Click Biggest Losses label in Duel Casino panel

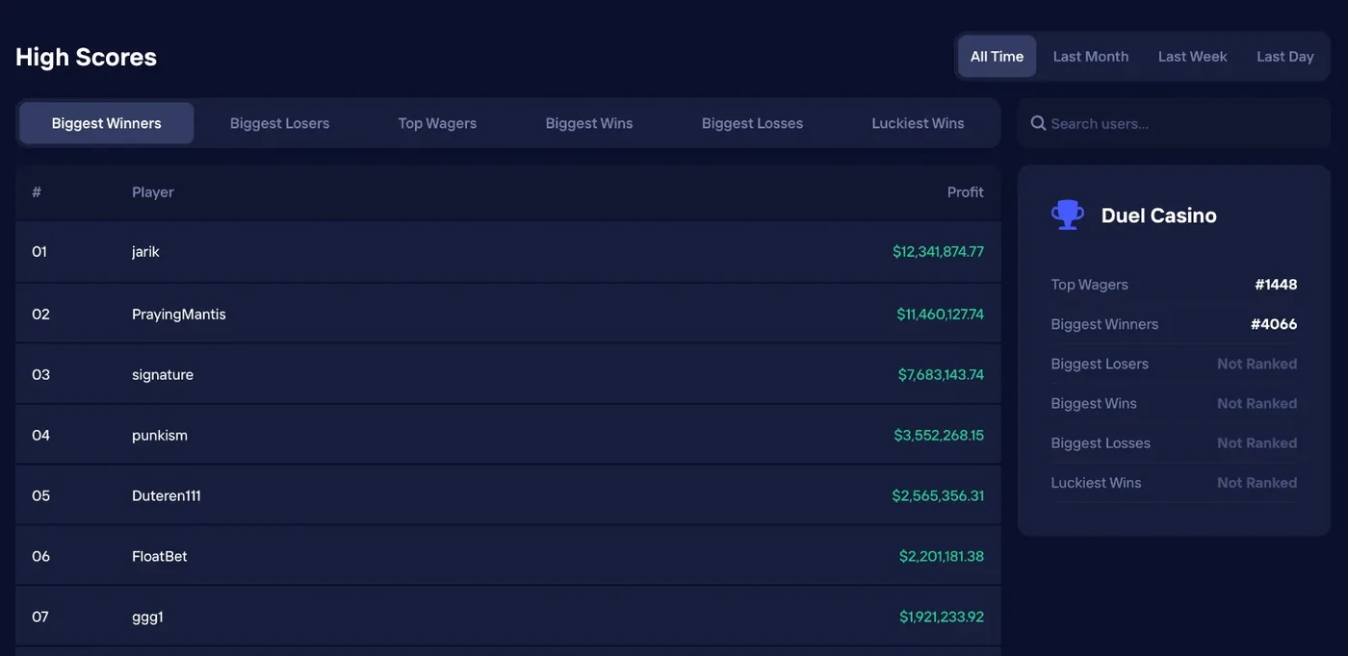(1101, 442)
